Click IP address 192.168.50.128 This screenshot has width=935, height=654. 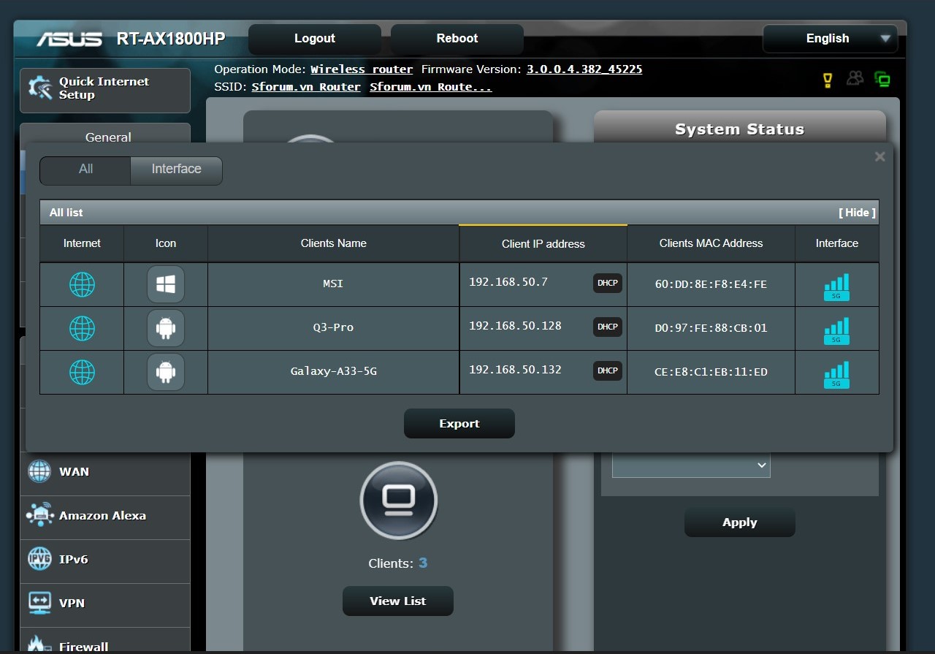coord(515,326)
